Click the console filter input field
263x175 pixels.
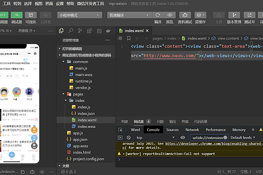pyautogui.click(x=209, y=137)
